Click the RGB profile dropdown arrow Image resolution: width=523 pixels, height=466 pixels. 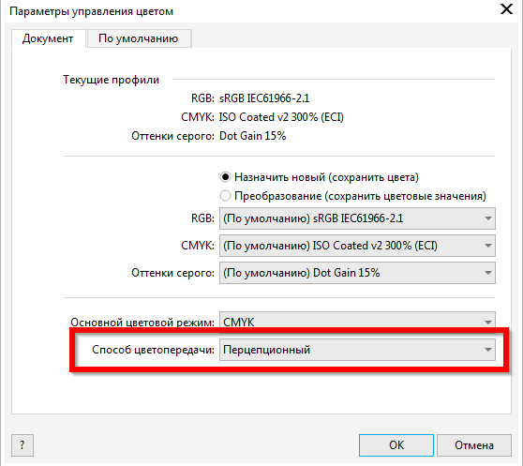pos(488,218)
